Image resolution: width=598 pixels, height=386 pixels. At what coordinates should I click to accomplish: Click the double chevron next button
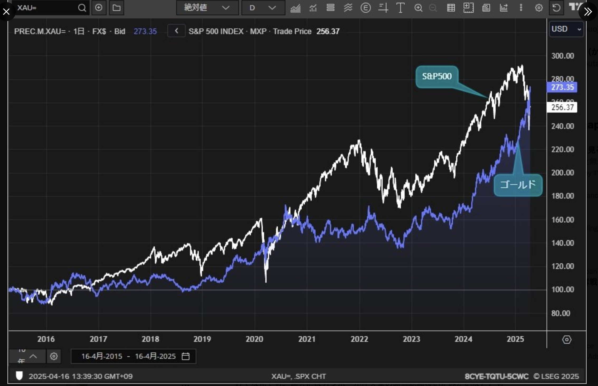[x=588, y=11]
